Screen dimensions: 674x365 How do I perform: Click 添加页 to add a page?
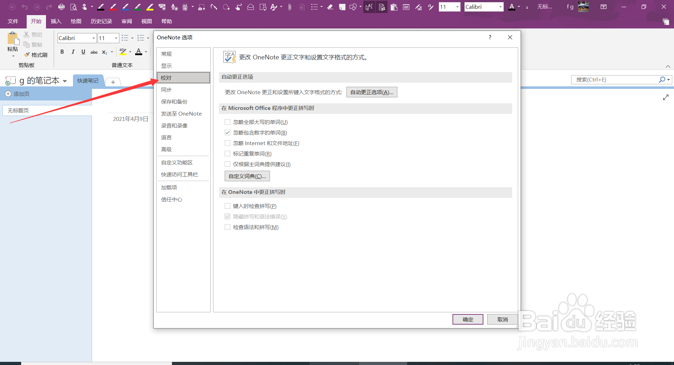point(18,94)
